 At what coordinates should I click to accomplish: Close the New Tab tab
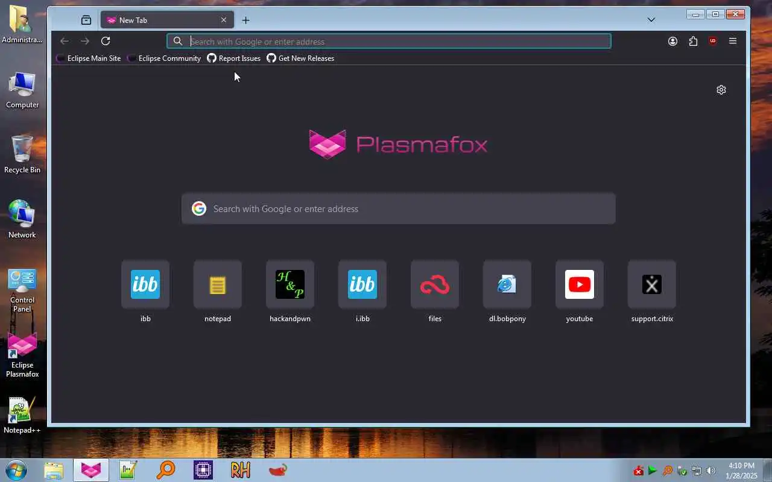224,20
